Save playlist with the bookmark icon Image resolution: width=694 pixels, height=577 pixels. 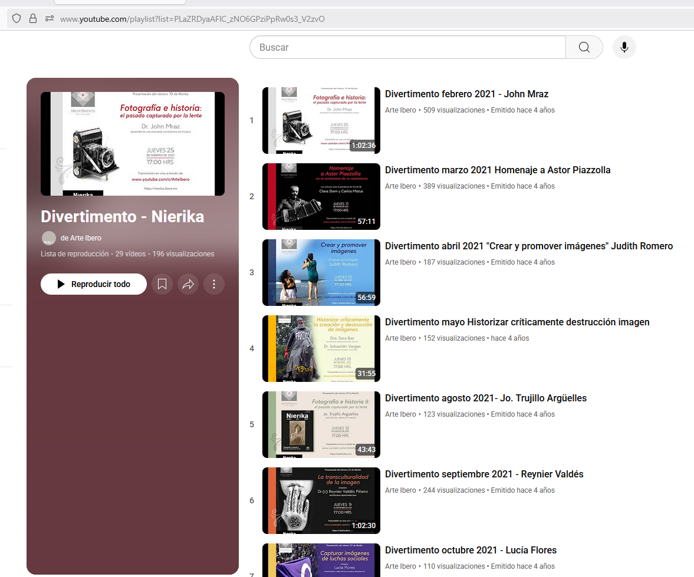click(x=162, y=284)
